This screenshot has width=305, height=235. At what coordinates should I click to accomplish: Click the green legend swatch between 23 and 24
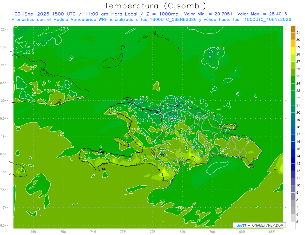click(x=293, y=87)
